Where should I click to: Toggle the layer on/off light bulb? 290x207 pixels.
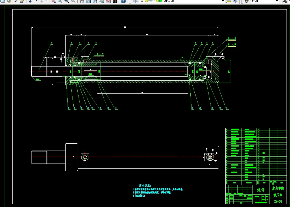(x=142, y=1)
